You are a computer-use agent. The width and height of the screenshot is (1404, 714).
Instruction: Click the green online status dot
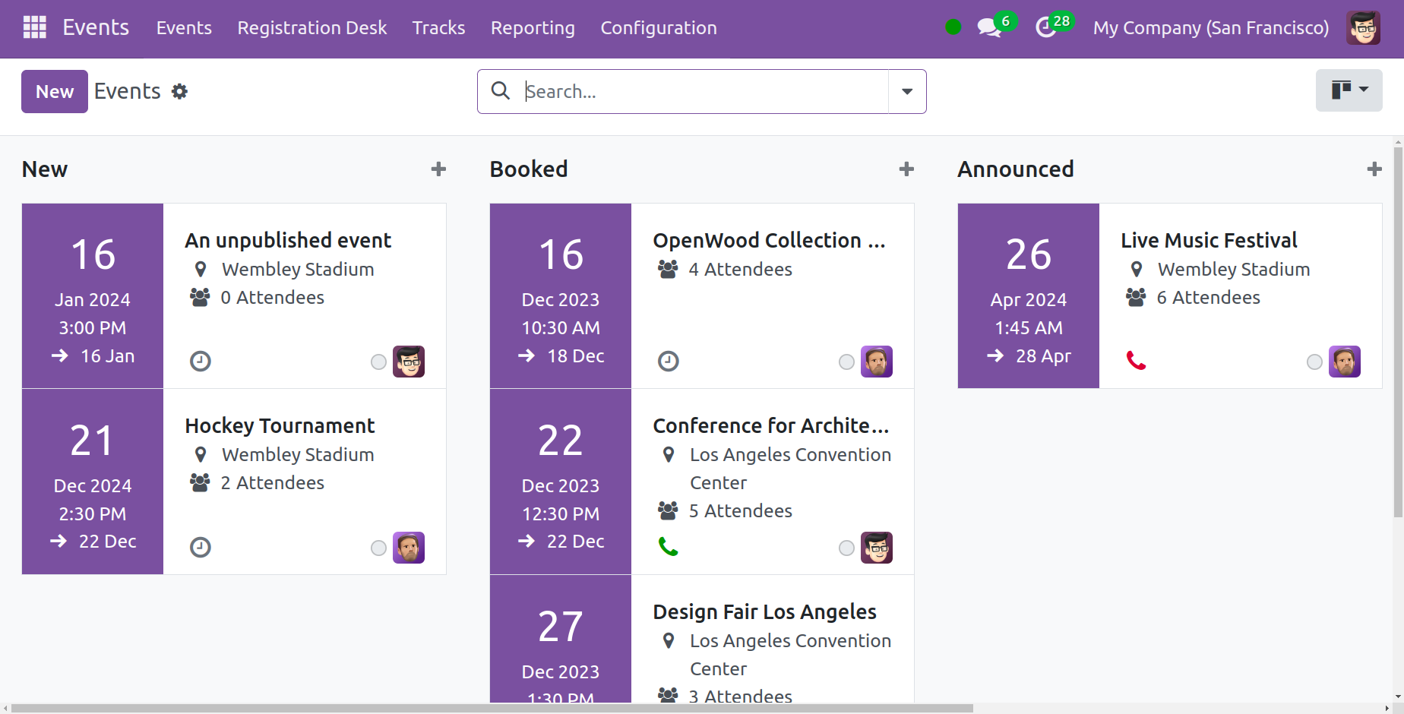953,27
